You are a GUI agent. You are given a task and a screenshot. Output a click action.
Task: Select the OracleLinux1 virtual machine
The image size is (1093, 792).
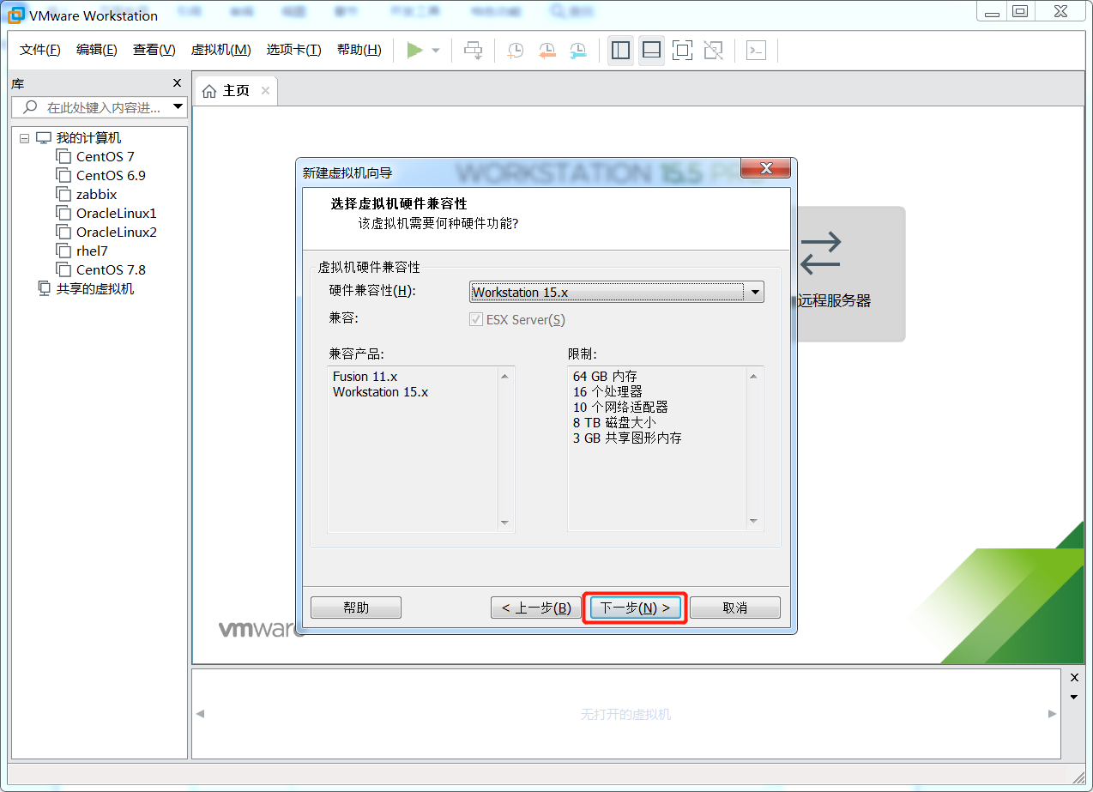(x=116, y=214)
